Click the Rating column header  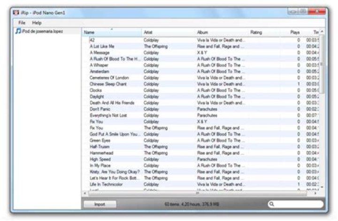click(270, 32)
